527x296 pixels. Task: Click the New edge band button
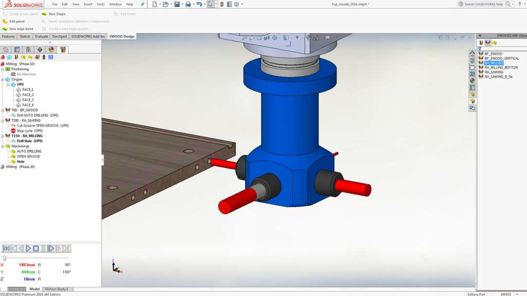point(18,29)
